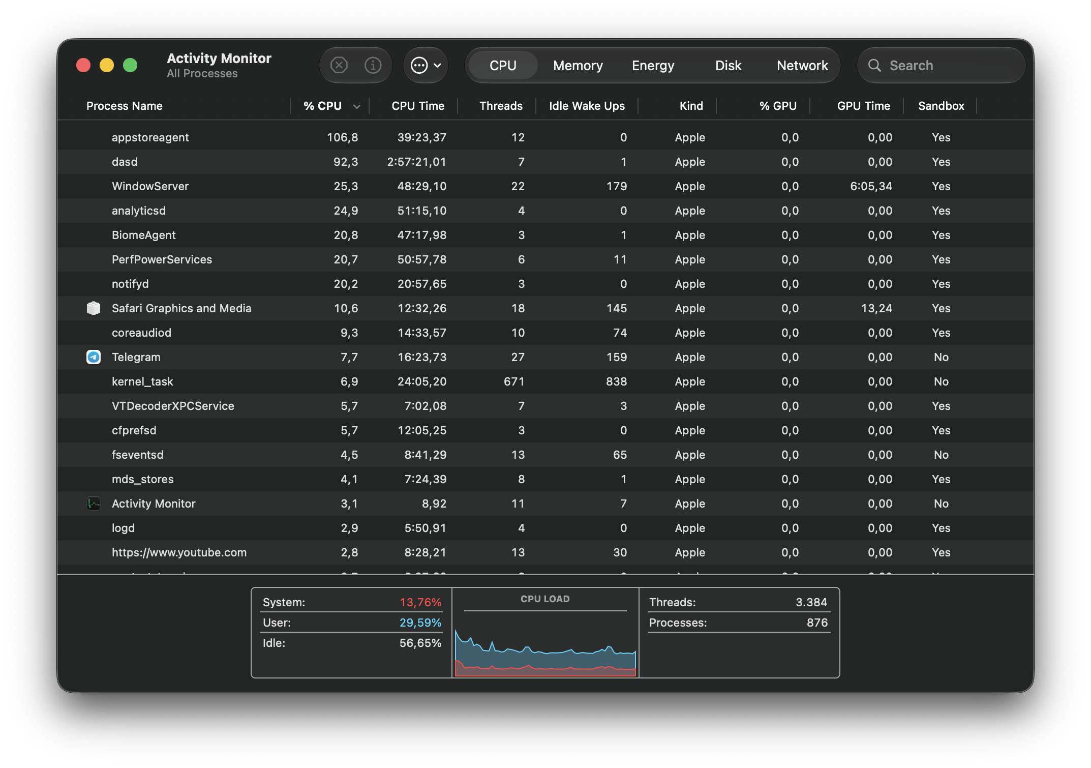Select the mds_stores process row
The width and height of the screenshot is (1091, 768).
[x=545, y=479]
